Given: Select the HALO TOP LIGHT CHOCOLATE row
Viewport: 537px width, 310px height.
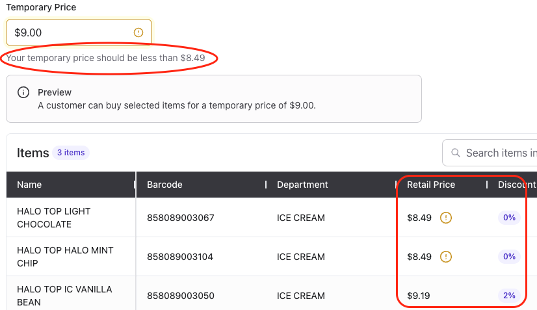Looking at the screenshot, I should coord(272,218).
